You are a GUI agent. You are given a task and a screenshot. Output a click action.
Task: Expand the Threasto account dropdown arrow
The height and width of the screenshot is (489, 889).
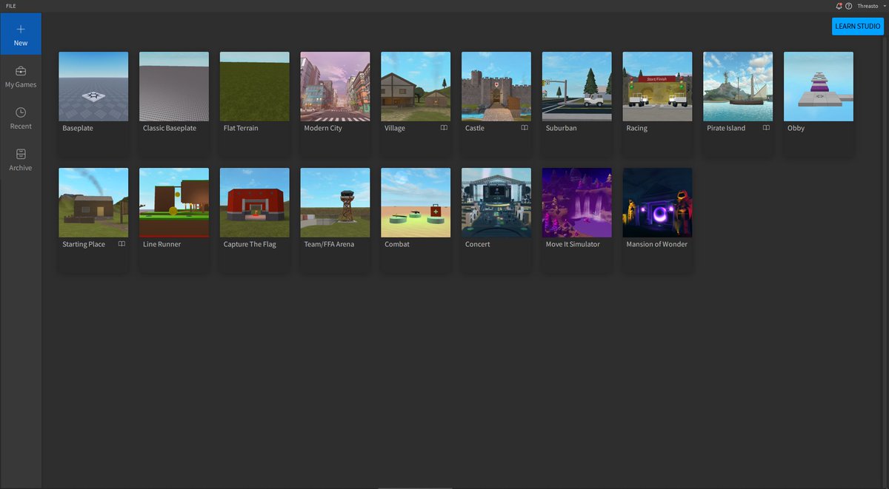pos(885,6)
